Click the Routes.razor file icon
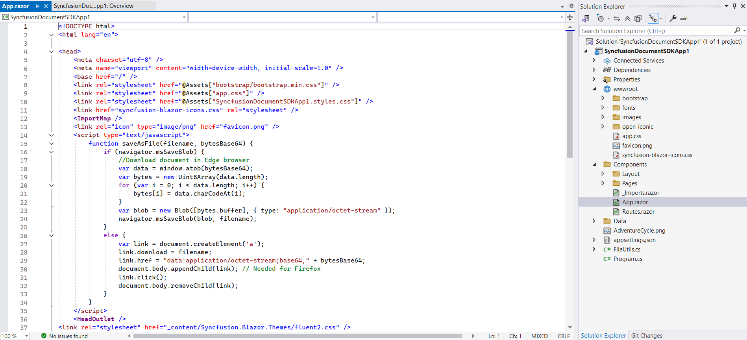 [x=616, y=212]
